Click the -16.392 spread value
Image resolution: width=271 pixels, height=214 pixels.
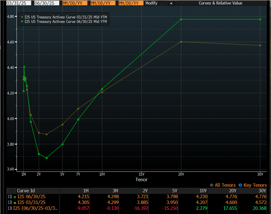point(140,208)
